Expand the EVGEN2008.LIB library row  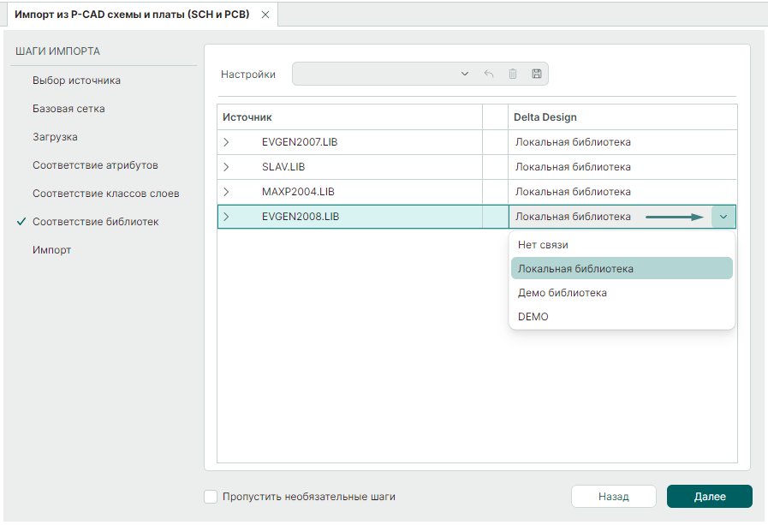(x=226, y=217)
